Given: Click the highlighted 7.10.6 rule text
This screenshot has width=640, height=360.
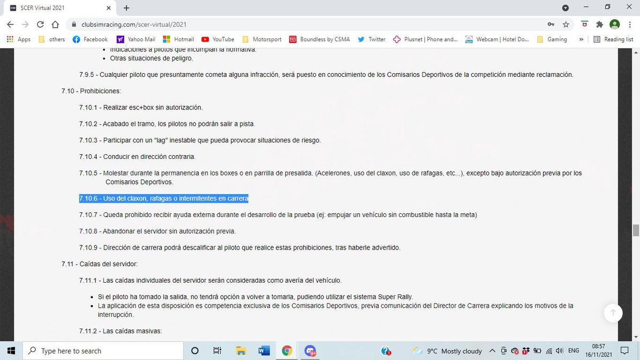Looking at the screenshot, I should coord(164,198).
